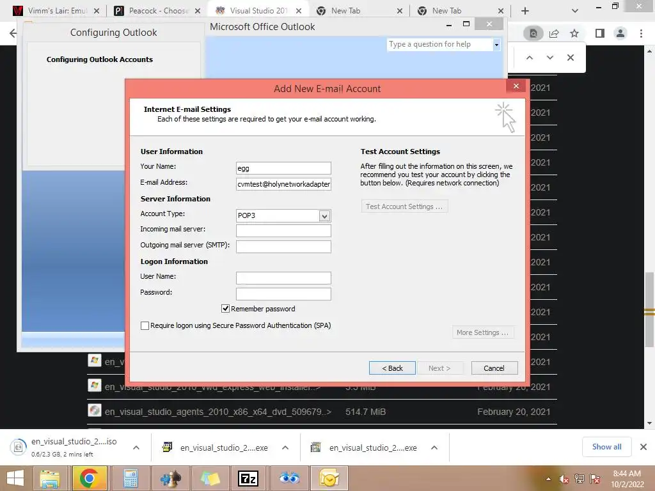655x491 pixels.
Task: Click Outlook's Type a question for help box
Action: (440, 44)
